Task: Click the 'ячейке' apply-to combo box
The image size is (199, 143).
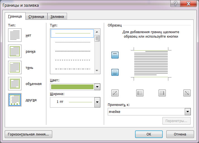Action: pyautogui.click(x=149, y=112)
